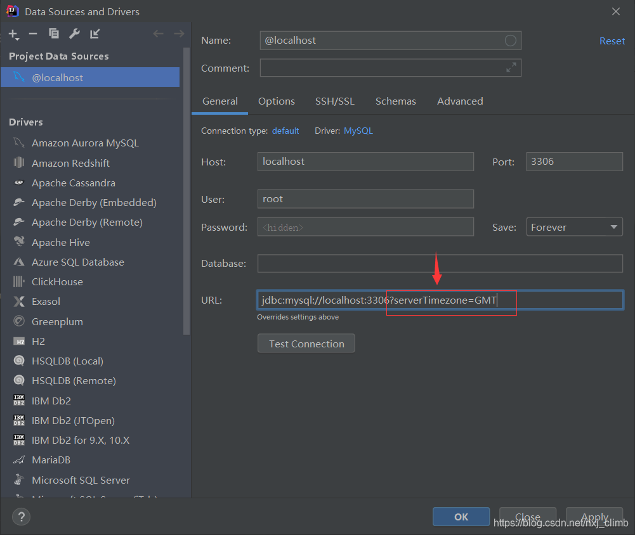Viewport: 635px width, 535px height.
Task: Duplicate the selected data source
Action: coord(53,34)
